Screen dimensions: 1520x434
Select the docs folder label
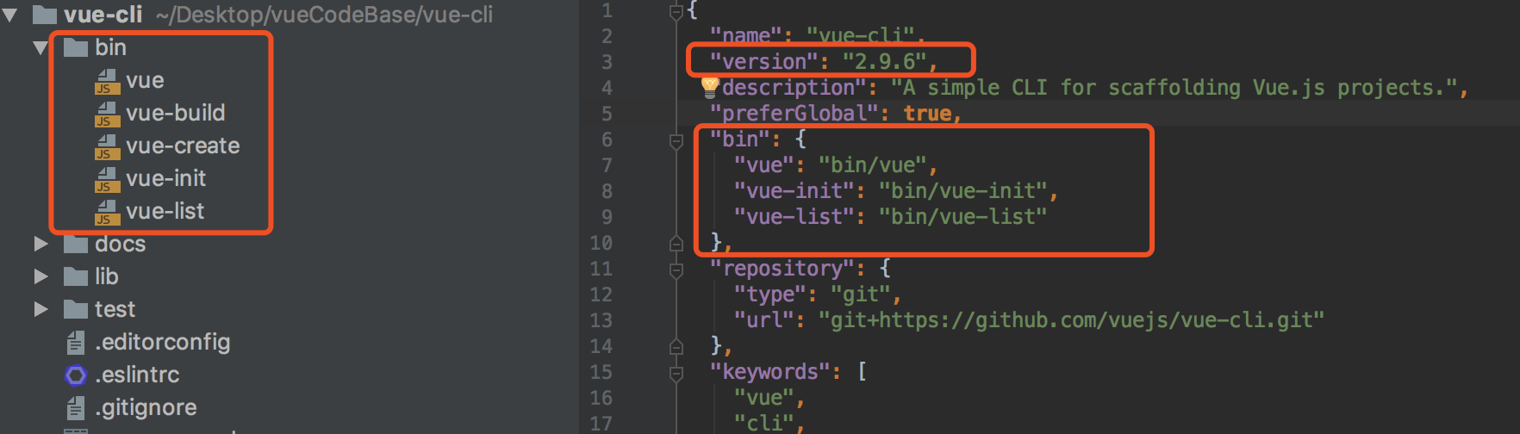(x=120, y=245)
